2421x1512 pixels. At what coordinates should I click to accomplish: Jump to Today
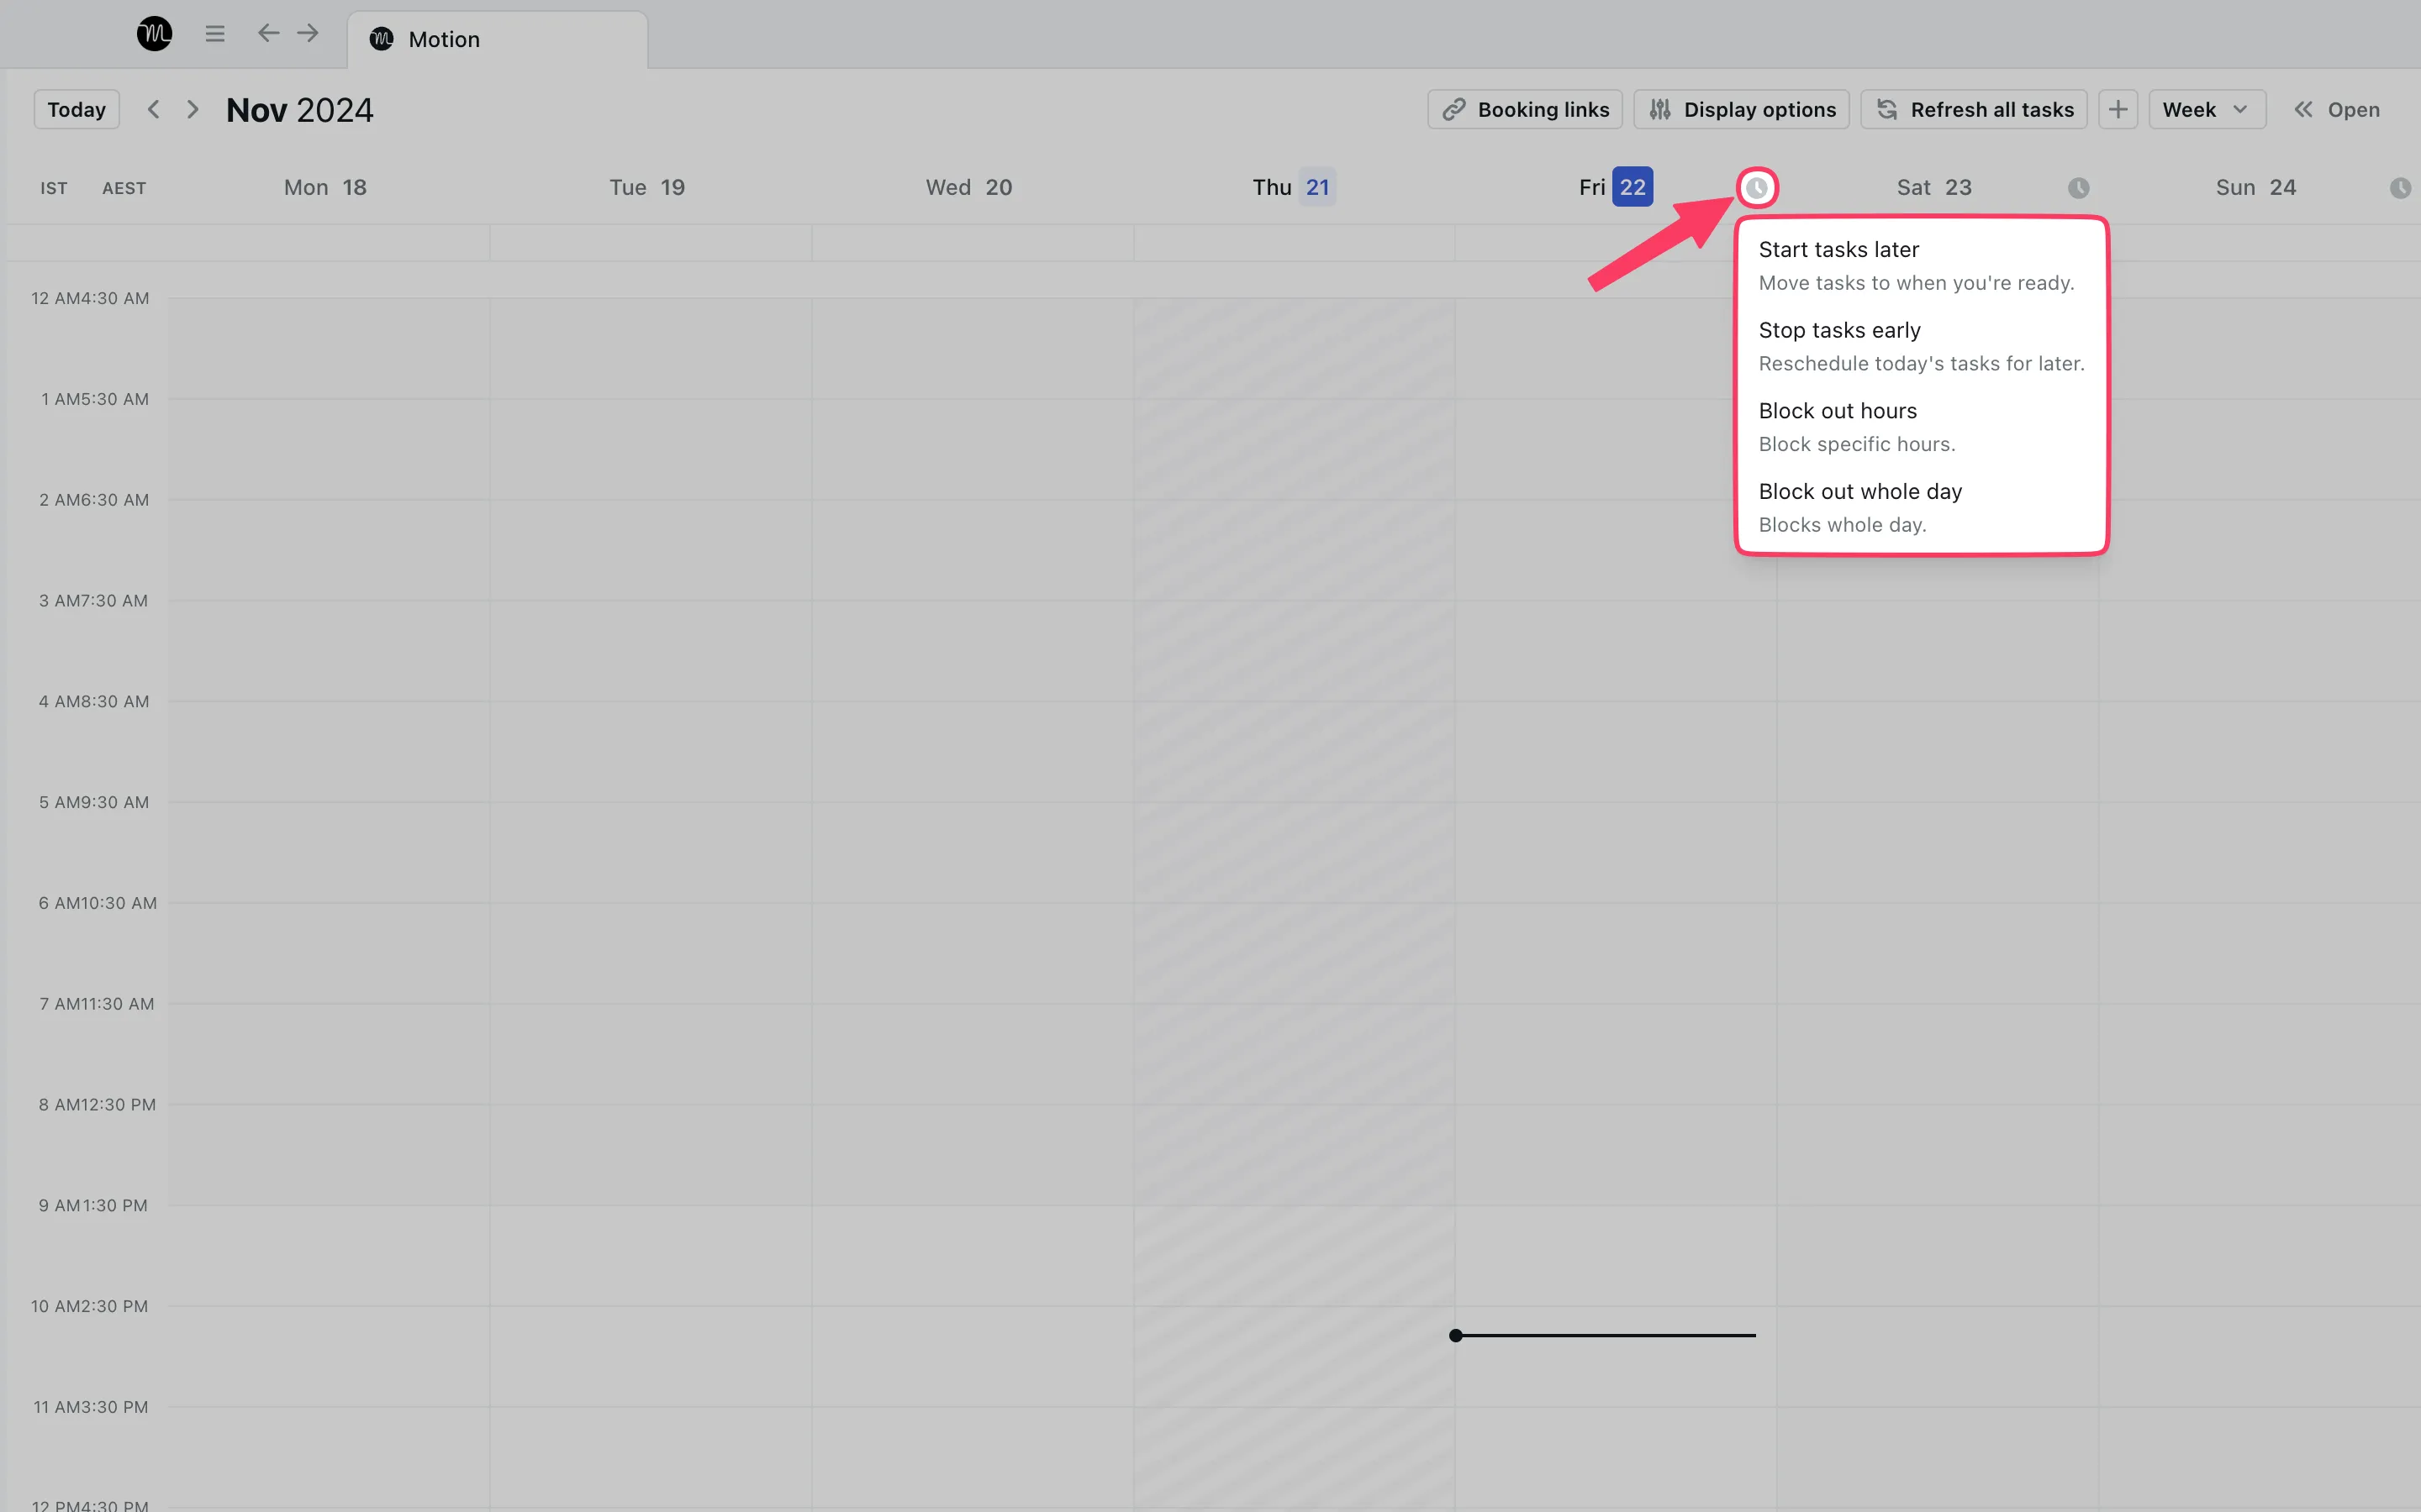(x=77, y=109)
